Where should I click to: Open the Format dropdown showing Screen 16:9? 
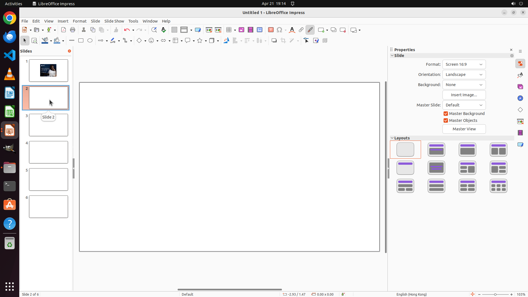(464, 64)
